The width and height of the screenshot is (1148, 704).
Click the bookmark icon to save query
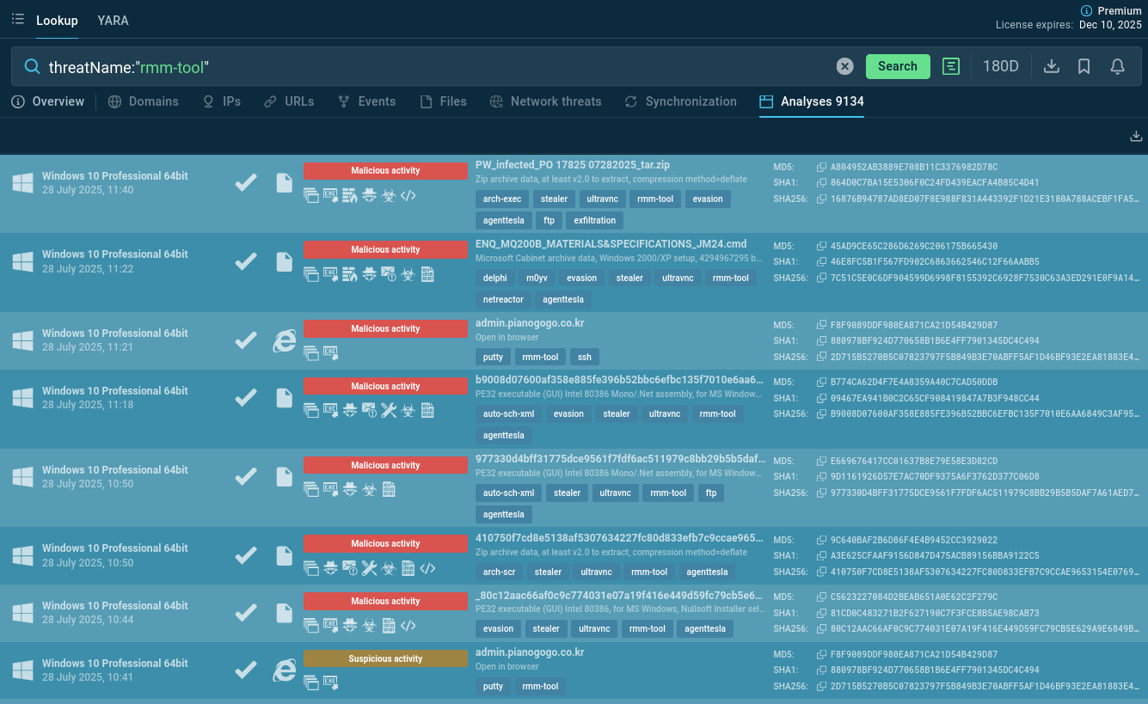tap(1084, 66)
